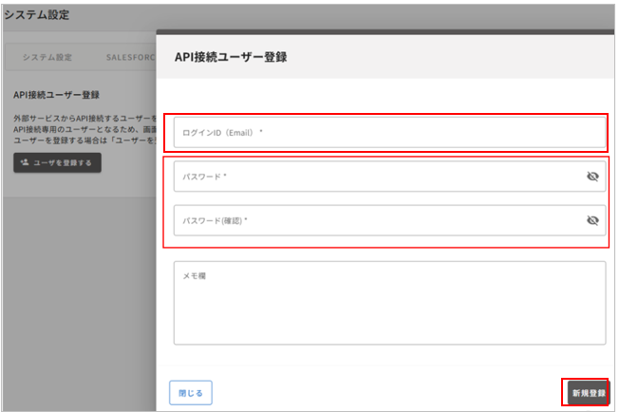
Task: Toggle visibility in the パスワード field
Action: pos(592,177)
